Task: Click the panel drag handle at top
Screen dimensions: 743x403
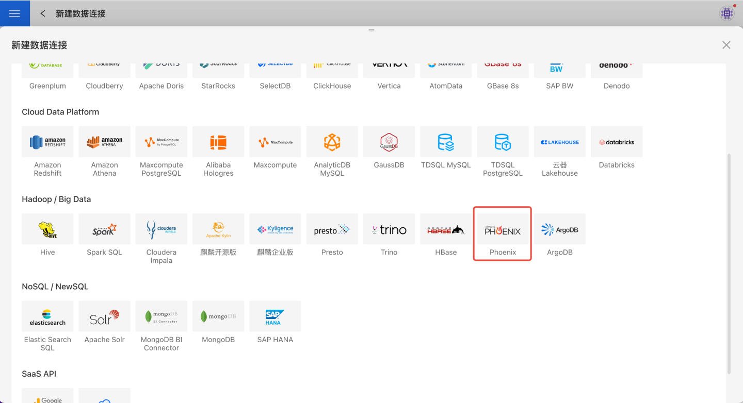Action: (371, 30)
